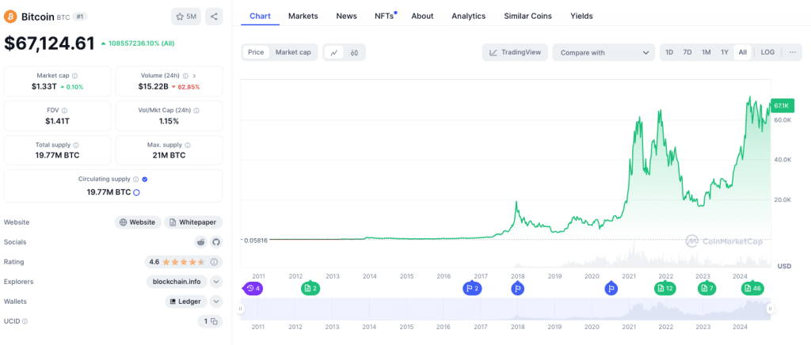Click the 2024 news marker with 46
Image resolution: width=811 pixels, height=345 pixels.
coord(752,288)
